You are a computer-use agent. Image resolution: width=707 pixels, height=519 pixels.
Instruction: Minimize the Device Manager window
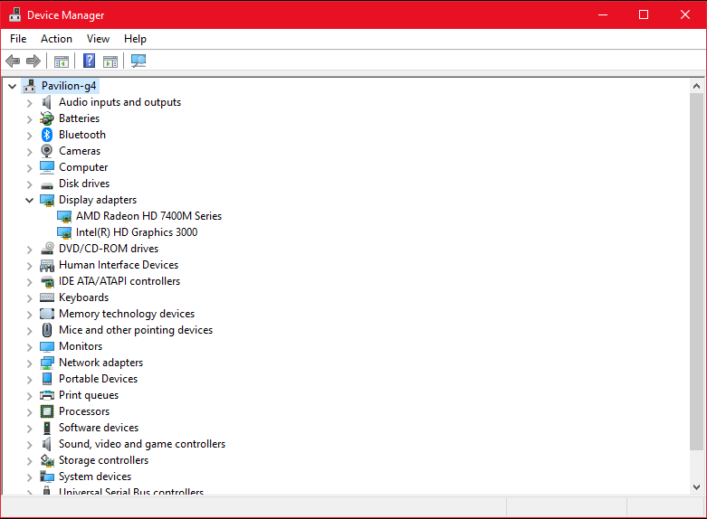point(603,14)
